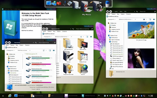Open the Recycle Bin icon in the dock
This screenshot has height=98, width=157.
click(x=107, y=4)
